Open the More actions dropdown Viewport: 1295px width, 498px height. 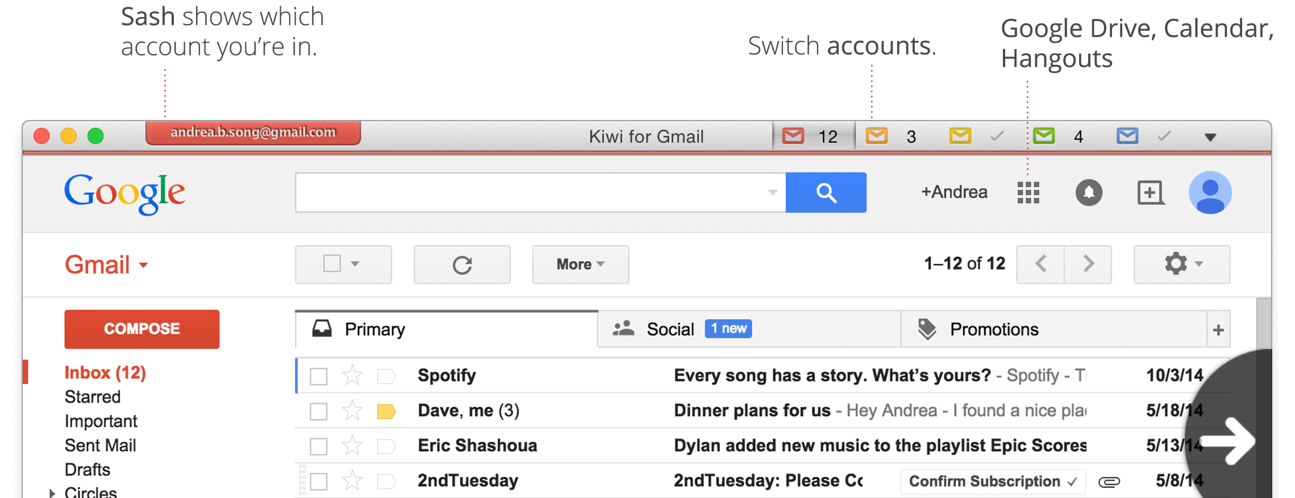tap(580, 264)
